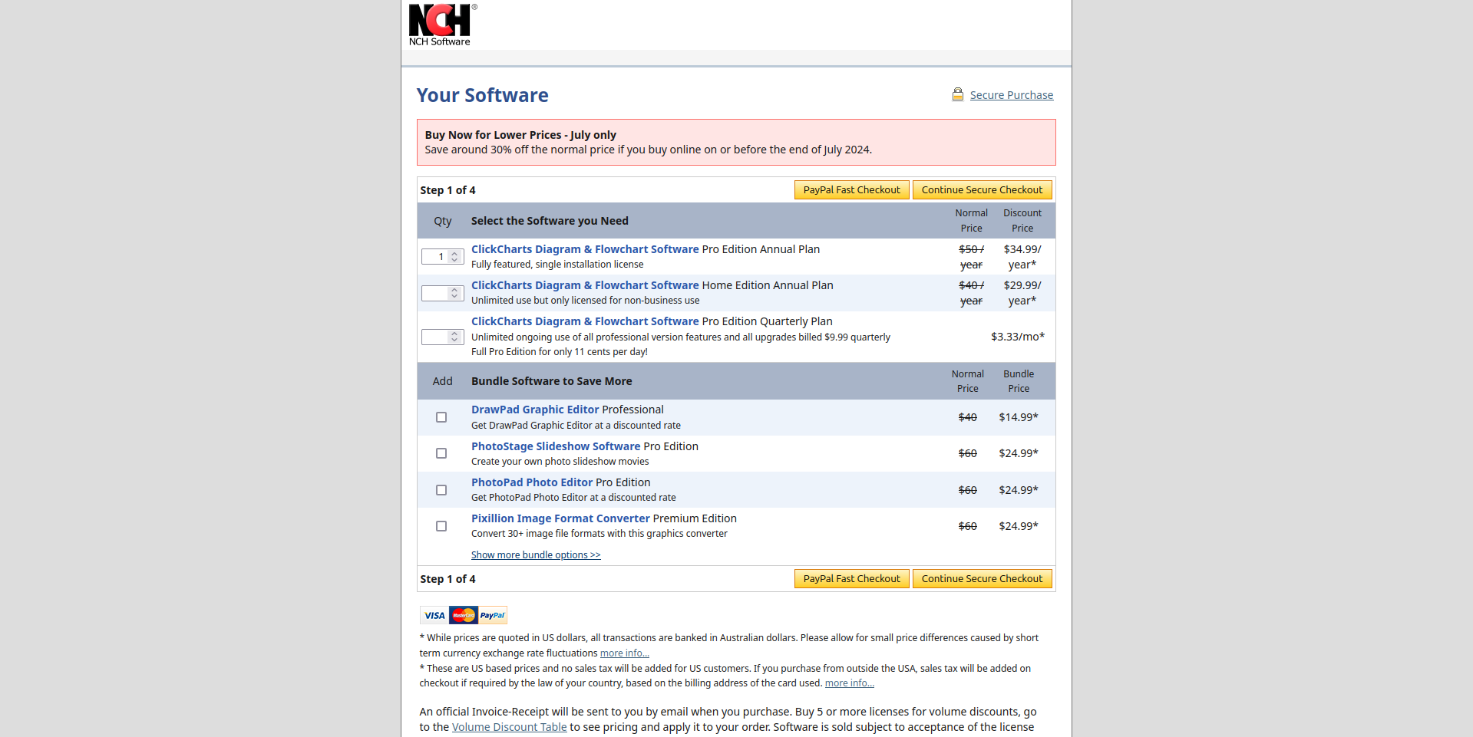Click the bottom Step 1 of 4 label
This screenshot has width=1473, height=737.
[448, 579]
